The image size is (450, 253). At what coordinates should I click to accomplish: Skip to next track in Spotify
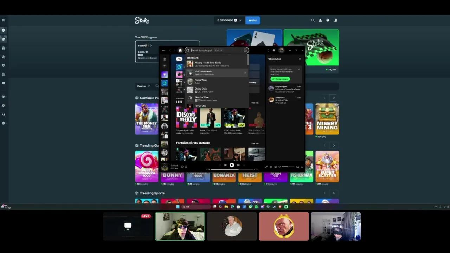point(238,165)
